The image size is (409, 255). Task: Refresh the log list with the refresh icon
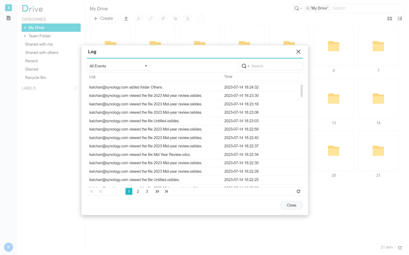298,191
